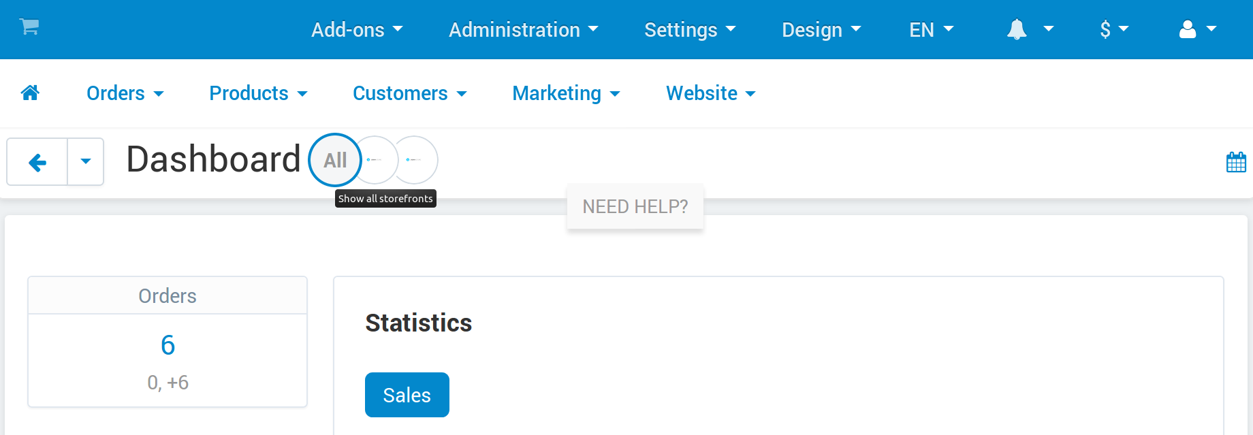Open the Design menu
This screenshot has height=435, width=1253.
click(821, 30)
